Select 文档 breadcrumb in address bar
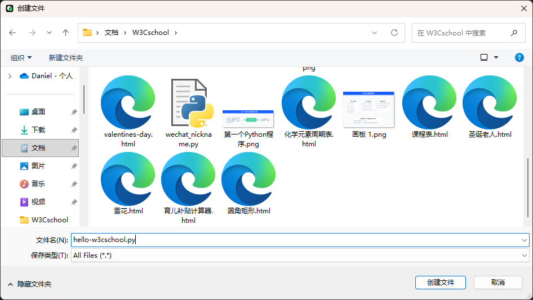The height and width of the screenshot is (300, 533). (112, 33)
